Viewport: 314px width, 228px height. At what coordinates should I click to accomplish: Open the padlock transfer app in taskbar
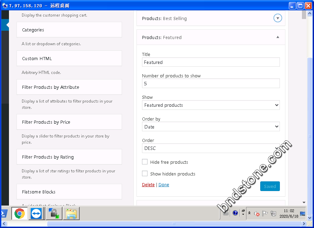pyautogui.click(x=54, y=213)
